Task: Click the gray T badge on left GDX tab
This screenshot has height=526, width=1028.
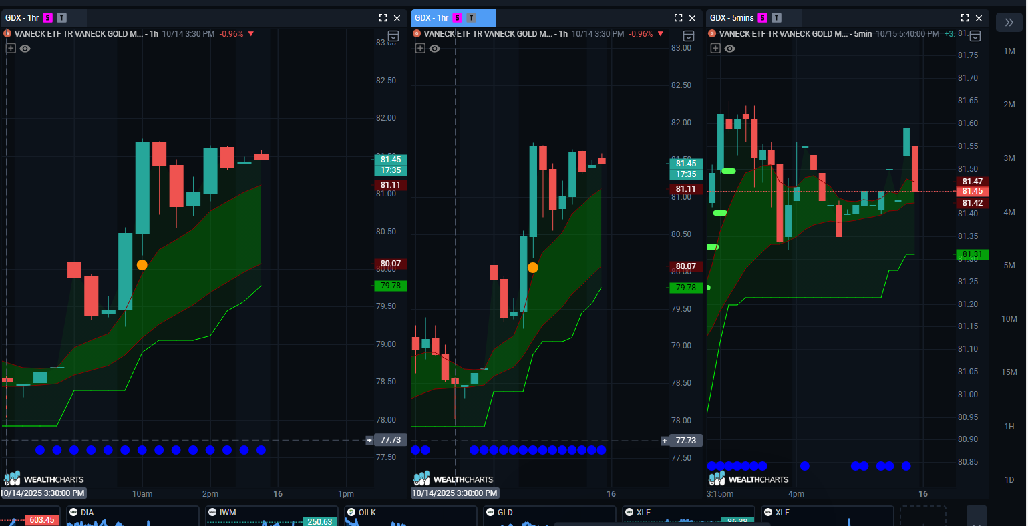Action: pos(61,18)
